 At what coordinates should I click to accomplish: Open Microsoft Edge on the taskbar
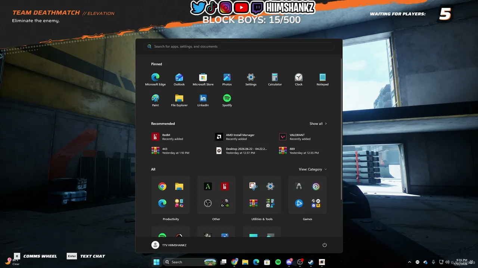(256, 262)
